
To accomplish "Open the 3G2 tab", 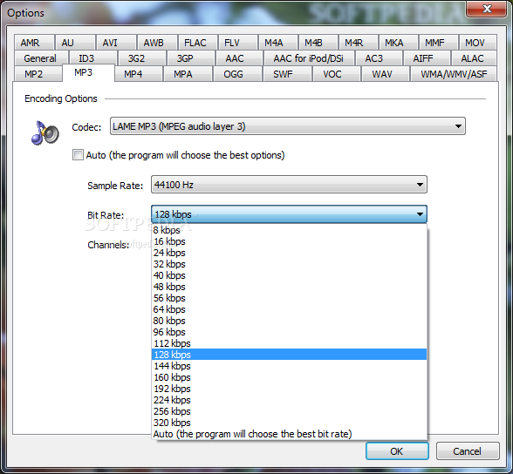I will [142, 58].
